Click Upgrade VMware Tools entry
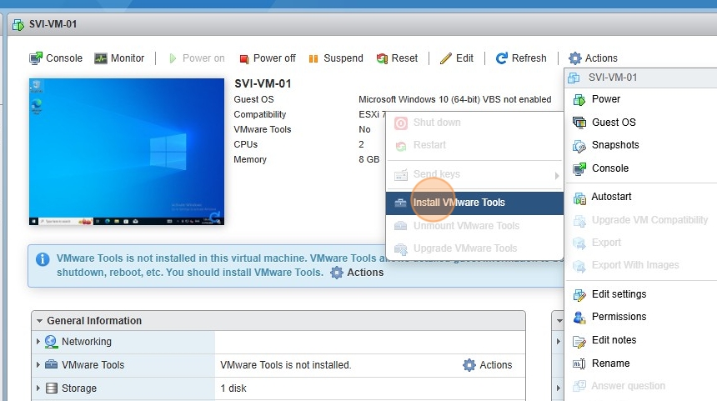This screenshot has height=401, width=717. click(x=474, y=248)
